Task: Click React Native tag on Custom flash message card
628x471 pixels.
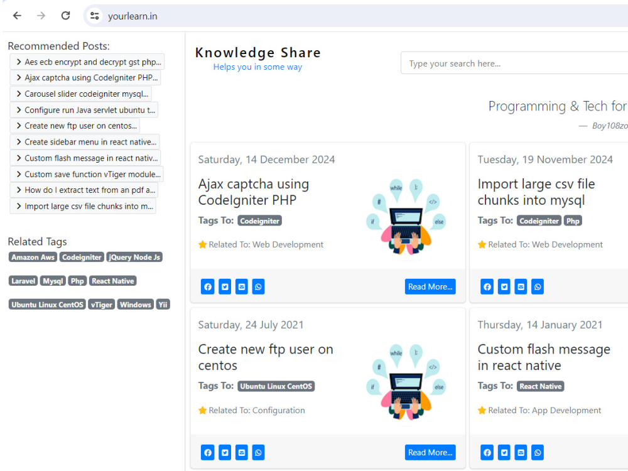Action: [x=541, y=386]
